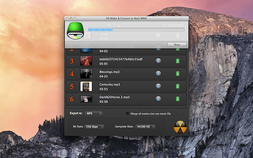This screenshot has width=253, height=158.
Task: Open the Export to MP3 dropdown
Action: pos(94,113)
